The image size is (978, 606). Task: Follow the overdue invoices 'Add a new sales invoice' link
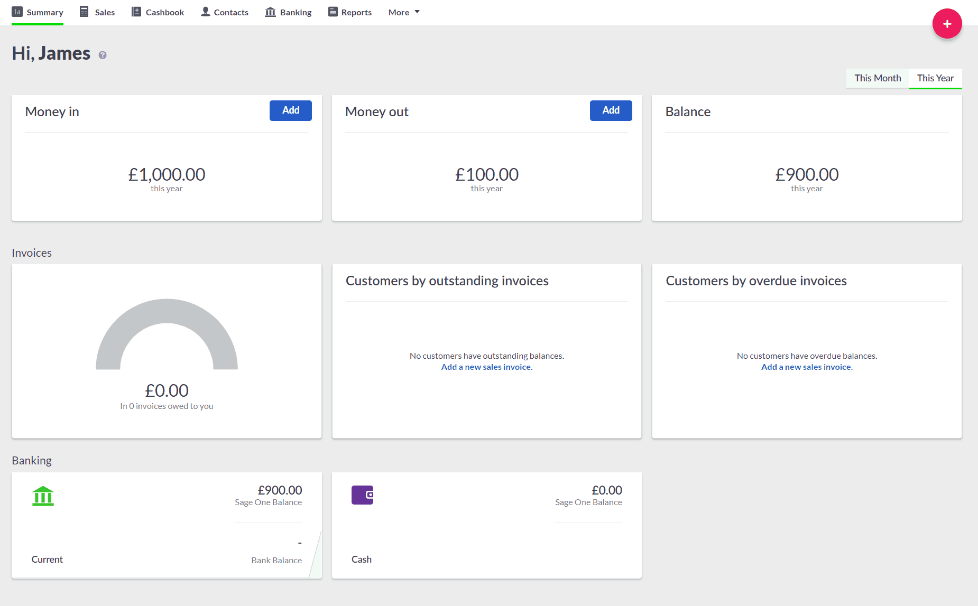pos(807,367)
